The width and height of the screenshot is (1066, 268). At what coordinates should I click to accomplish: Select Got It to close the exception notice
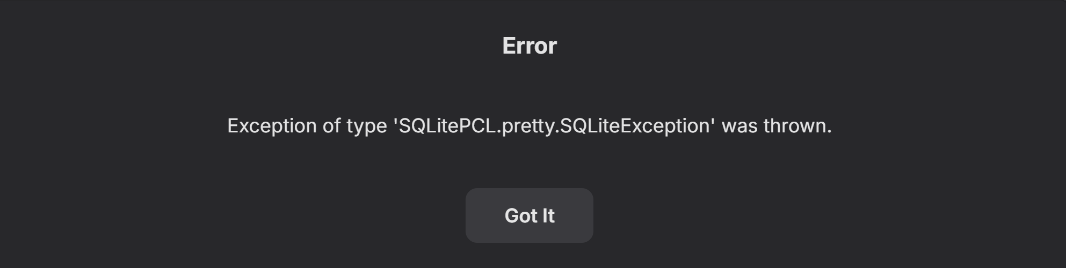[529, 215]
